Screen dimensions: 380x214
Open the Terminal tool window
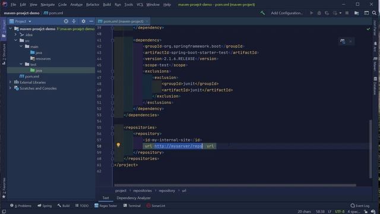(x=132, y=206)
